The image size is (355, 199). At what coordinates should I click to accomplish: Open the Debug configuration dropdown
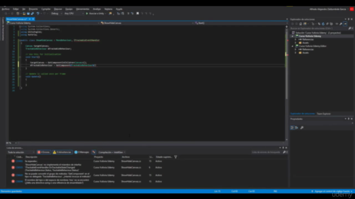click(x=57, y=13)
